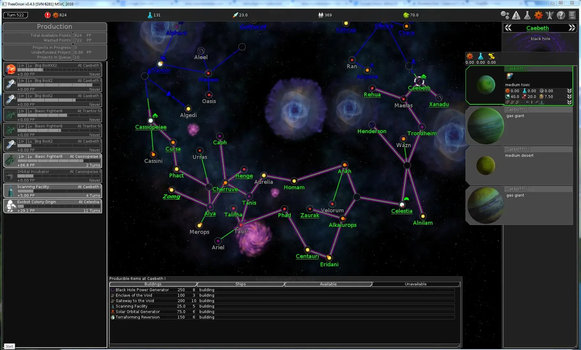The image size is (581, 350).
Task: Open the main menu icon at top right
Action: [572, 15]
